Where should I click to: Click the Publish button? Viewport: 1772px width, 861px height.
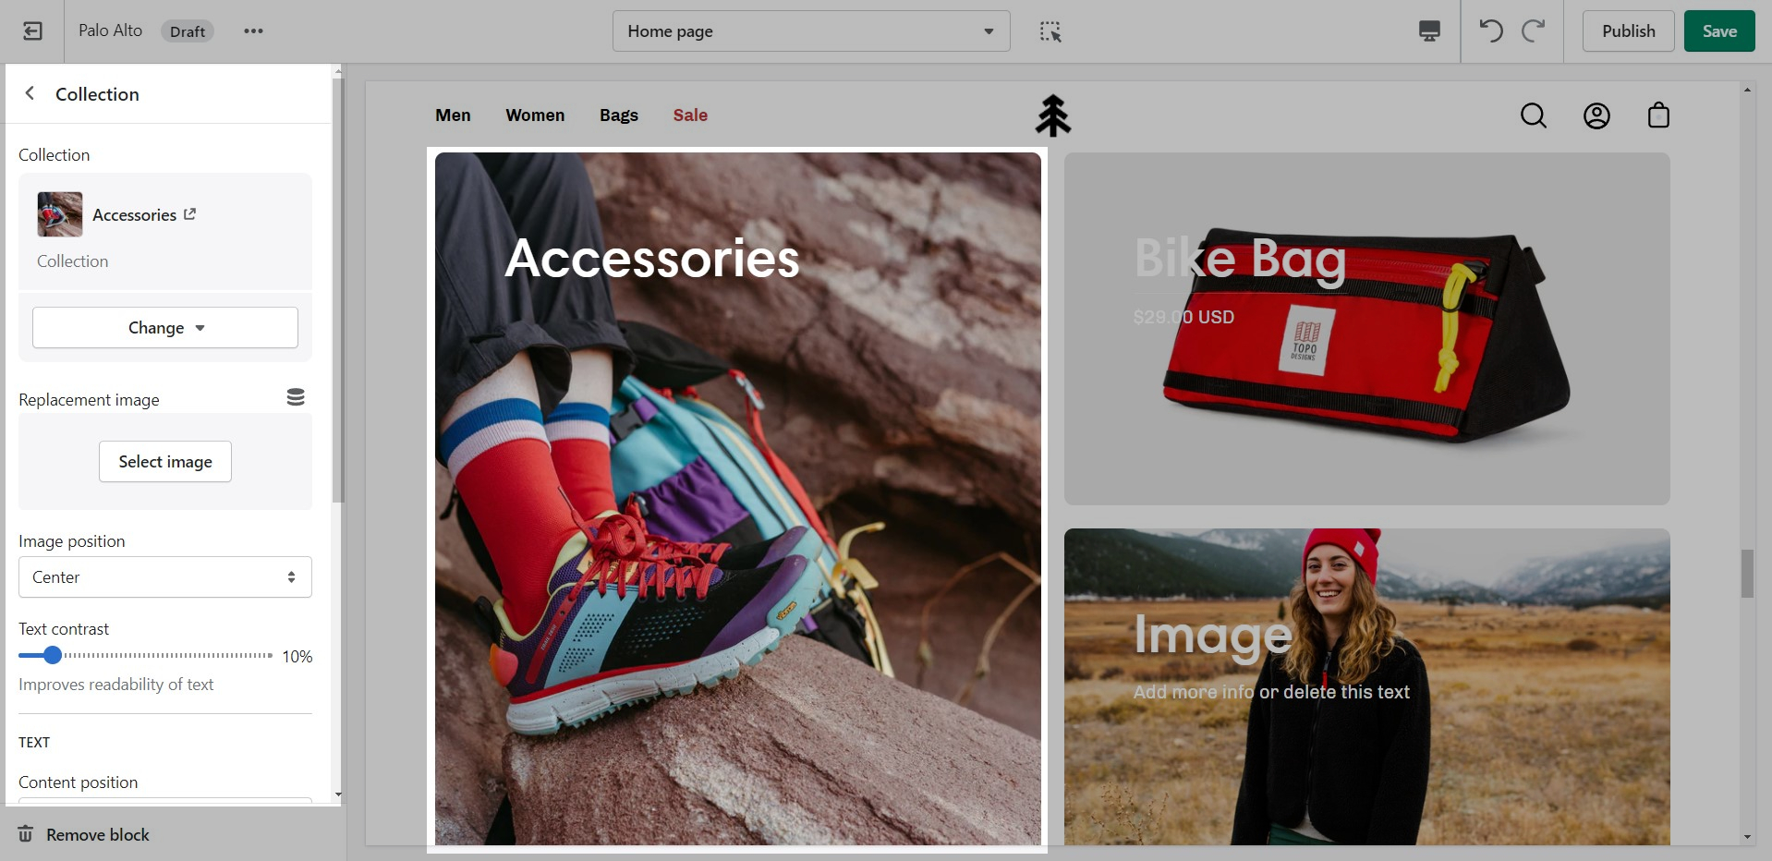click(x=1628, y=31)
